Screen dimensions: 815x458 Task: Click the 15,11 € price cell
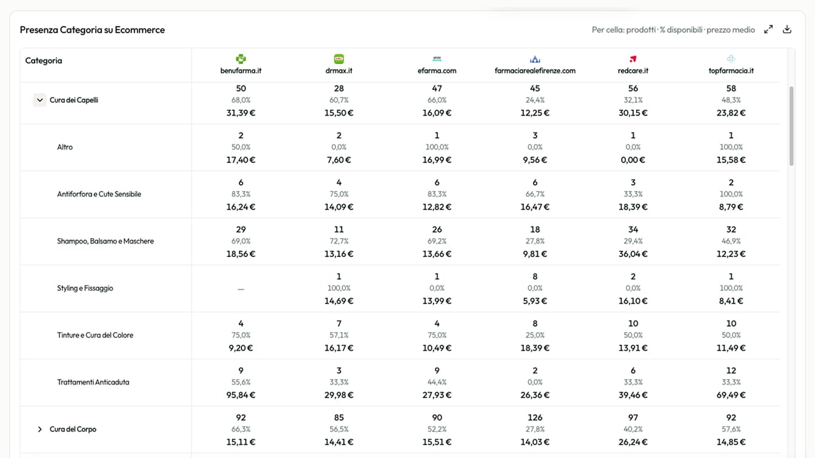[241, 442]
